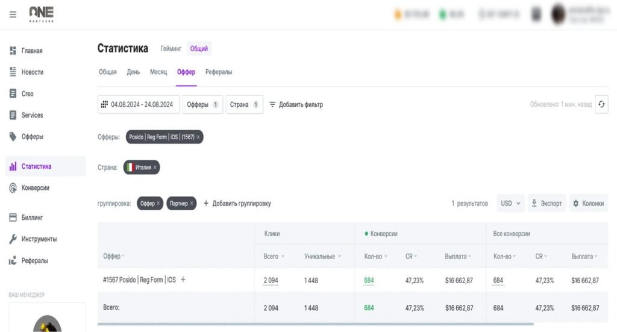Open Инструменты sidebar item
617x332 pixels.
(39, 239)
